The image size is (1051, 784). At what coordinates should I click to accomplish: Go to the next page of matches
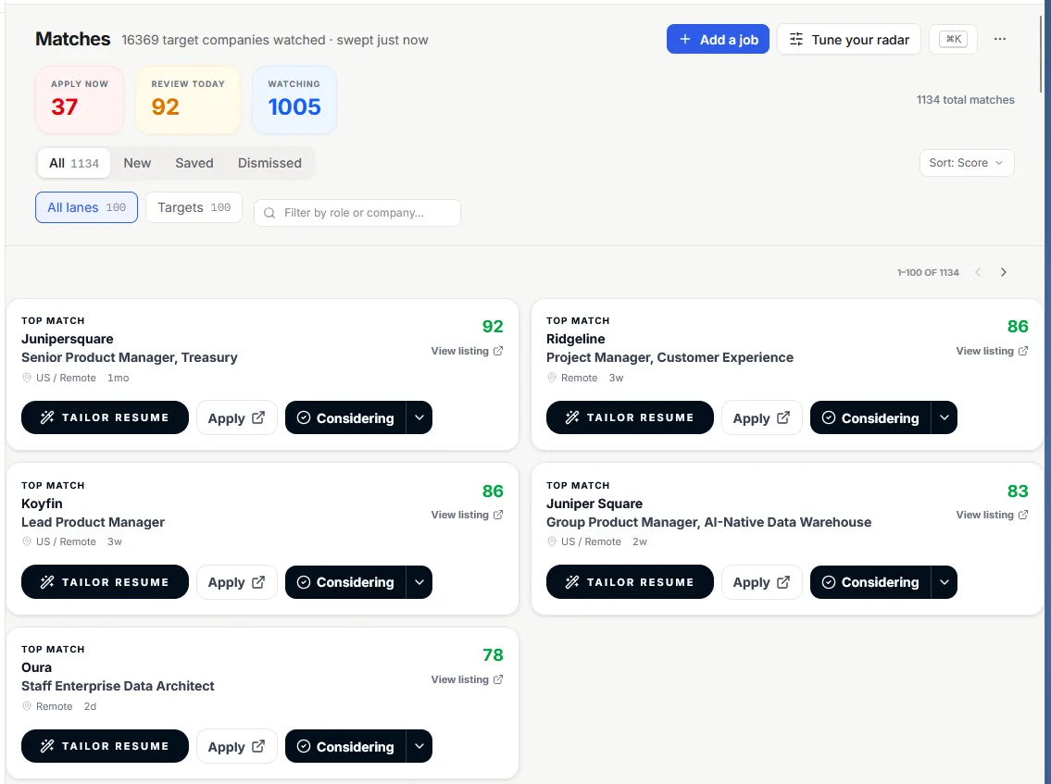[1004, 272]
